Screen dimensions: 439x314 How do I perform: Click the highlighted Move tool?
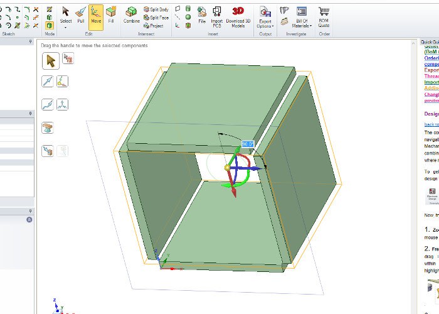(96, 17)
